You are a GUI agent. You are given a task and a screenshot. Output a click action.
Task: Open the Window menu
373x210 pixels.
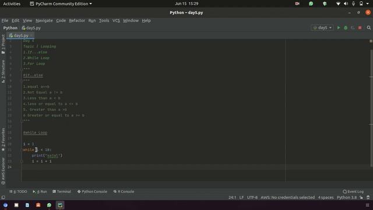tap(131, 20)
